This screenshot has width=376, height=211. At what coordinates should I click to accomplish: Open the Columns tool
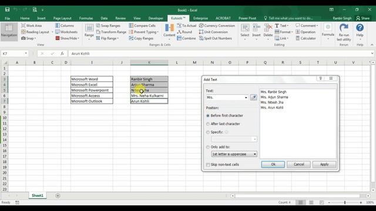(65, 26)
